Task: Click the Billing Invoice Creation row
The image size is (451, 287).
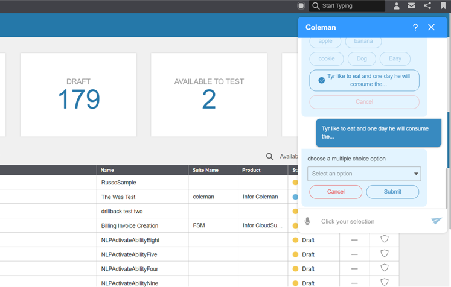Action: 129,226
